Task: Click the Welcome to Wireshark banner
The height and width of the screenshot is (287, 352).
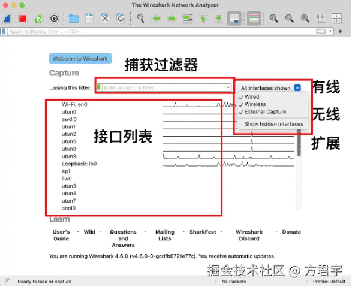Action: pyautogui.click(x=80, y=59)
